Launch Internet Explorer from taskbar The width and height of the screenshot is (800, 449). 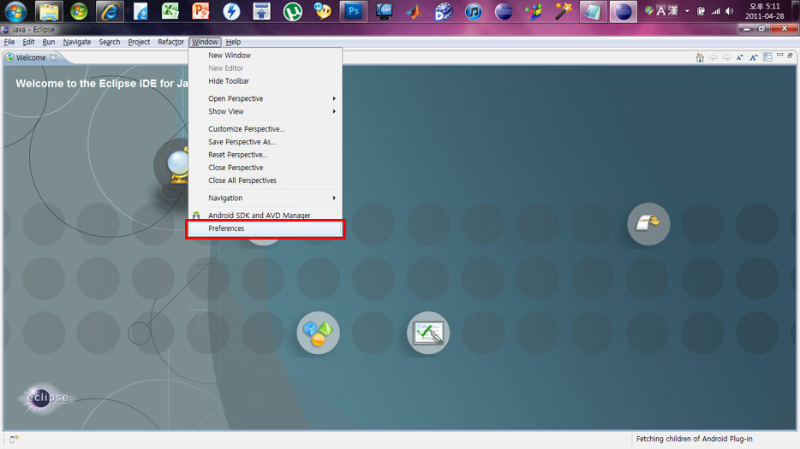pyautogui.click(x=109, y=12)
